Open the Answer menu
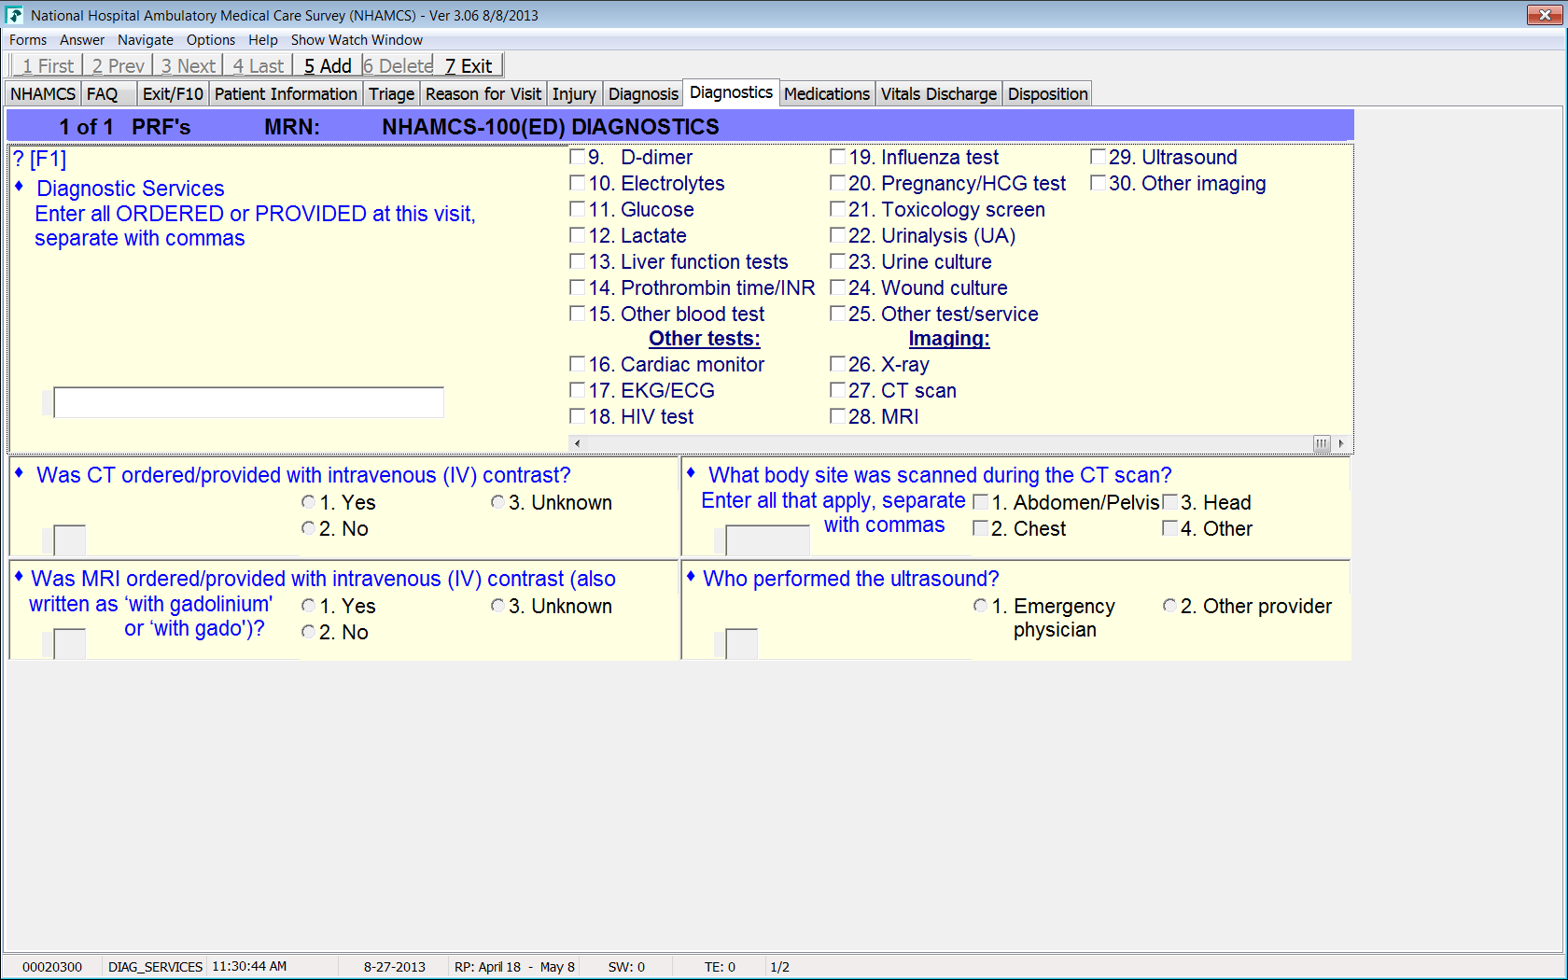Viewport: 1568px width, 980px height. (x=82, y=40)
